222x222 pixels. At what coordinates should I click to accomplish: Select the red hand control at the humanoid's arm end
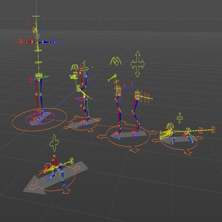pos(21,42)
